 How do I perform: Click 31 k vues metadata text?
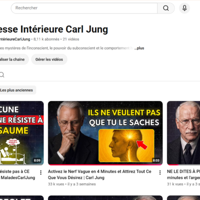[175, 184]
